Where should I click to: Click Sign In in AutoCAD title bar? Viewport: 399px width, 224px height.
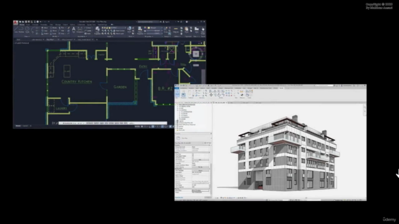pyautogui.click(x=166, y=22)
